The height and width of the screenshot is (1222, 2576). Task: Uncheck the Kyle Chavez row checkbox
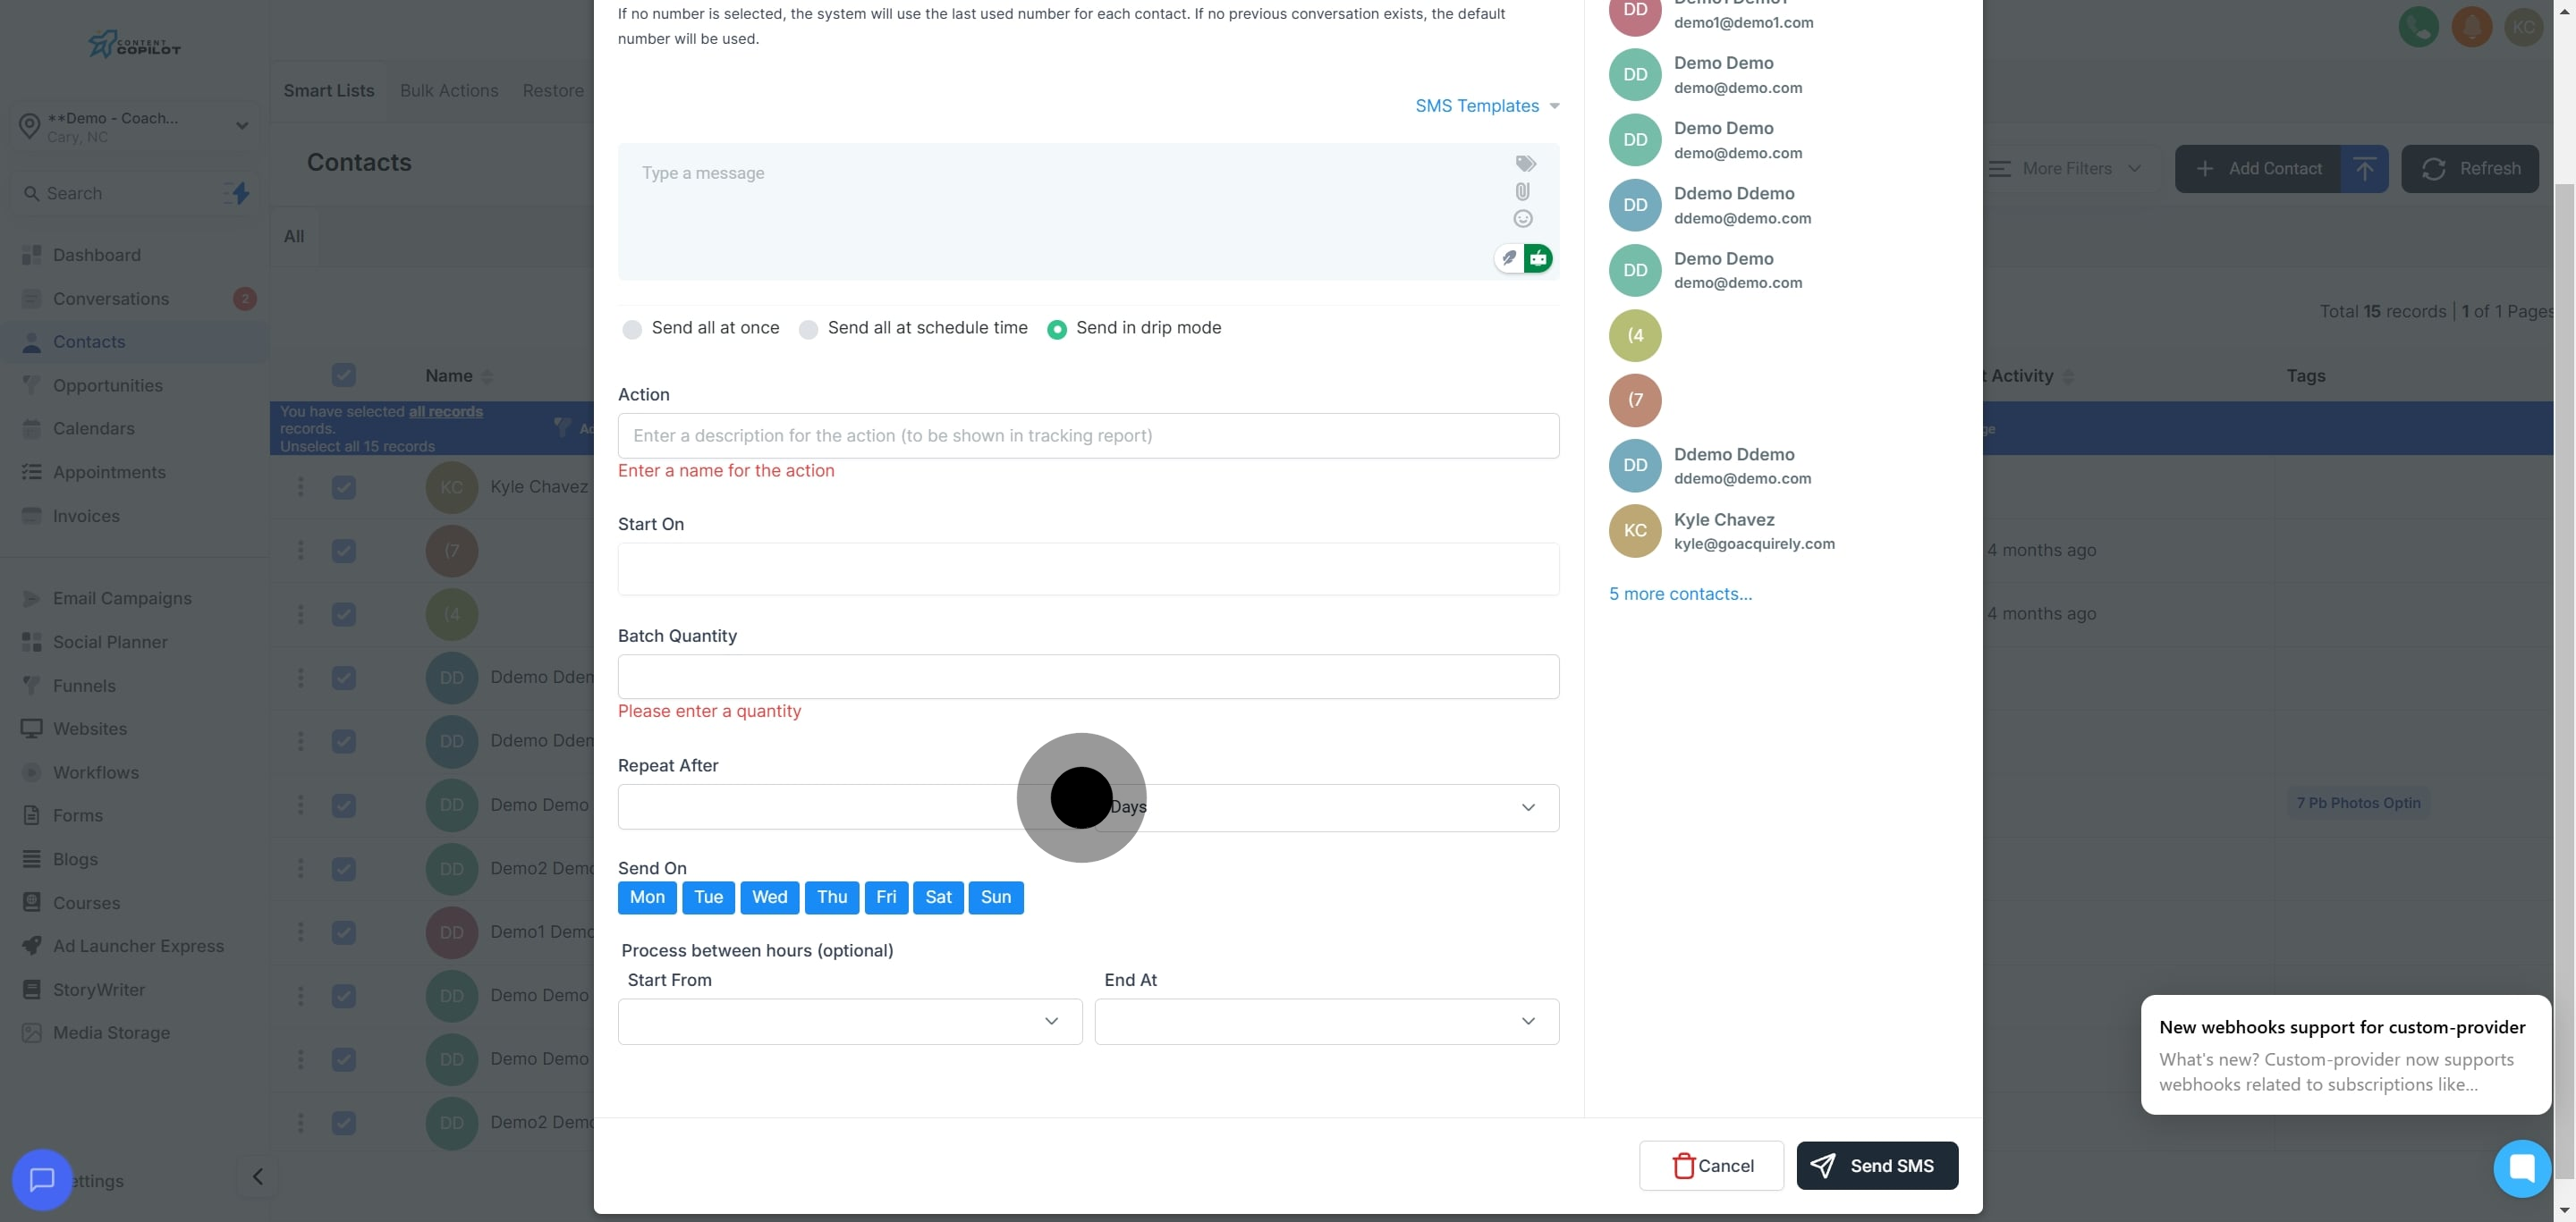tap(344, 487)
